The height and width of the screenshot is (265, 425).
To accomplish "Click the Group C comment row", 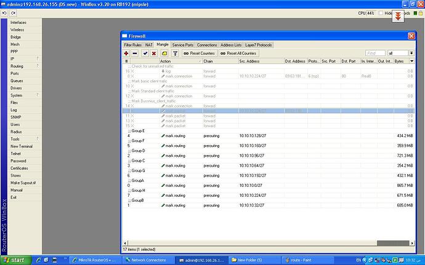I will point(269,160).
